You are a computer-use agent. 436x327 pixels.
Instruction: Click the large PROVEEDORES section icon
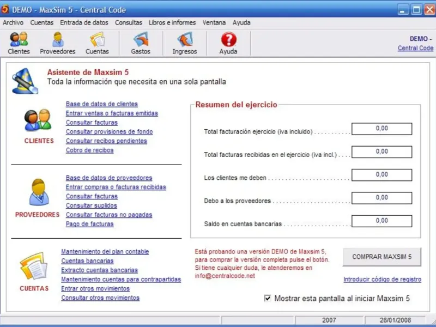[39, 192]
